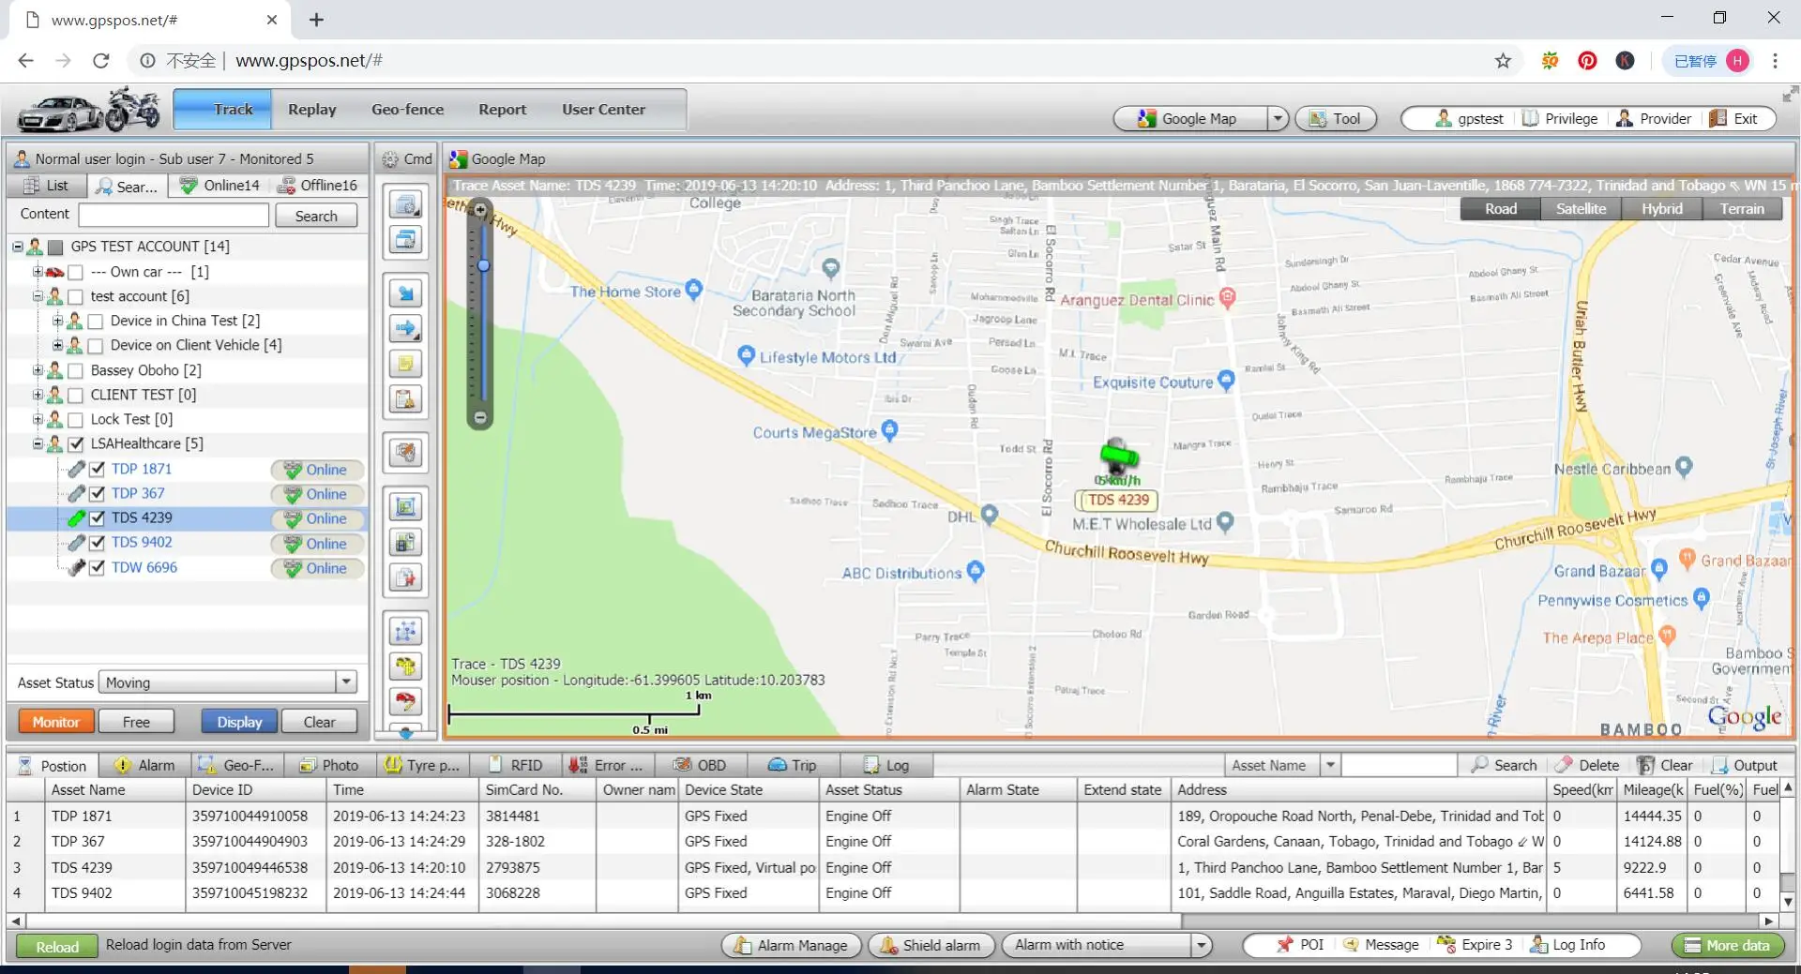Open the Chrome three-dot menu
The image size is (1801, 974).
[1775, 61]
